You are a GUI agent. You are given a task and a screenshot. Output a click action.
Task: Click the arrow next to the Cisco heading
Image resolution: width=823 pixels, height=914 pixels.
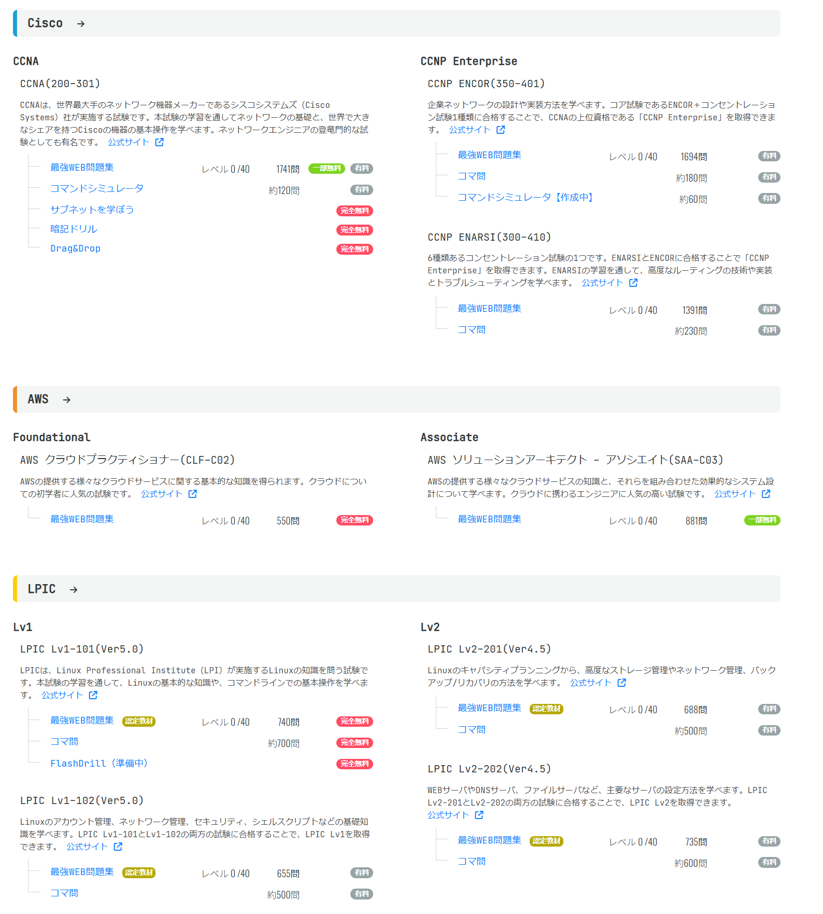pyautogui.click(x=81, y=24)
